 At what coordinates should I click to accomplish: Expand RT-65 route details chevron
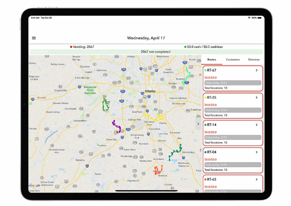click(x=256, y=179)
